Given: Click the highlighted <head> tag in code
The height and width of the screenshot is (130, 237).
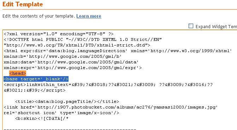Looking at the screenshot, I should click(x=18, y=73).
